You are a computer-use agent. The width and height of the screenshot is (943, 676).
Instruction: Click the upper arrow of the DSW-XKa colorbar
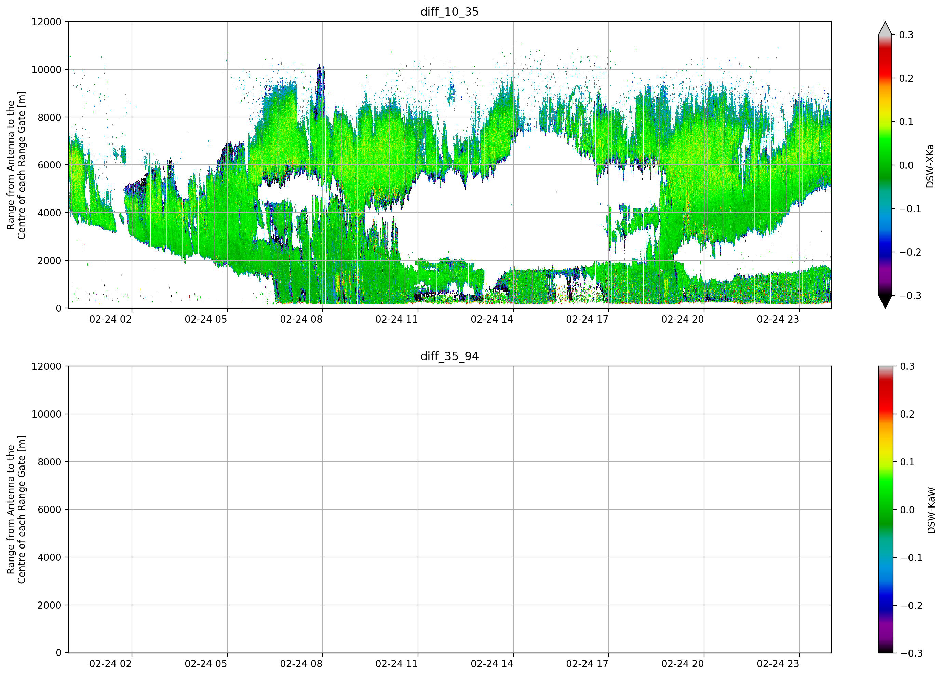point(885,28)
